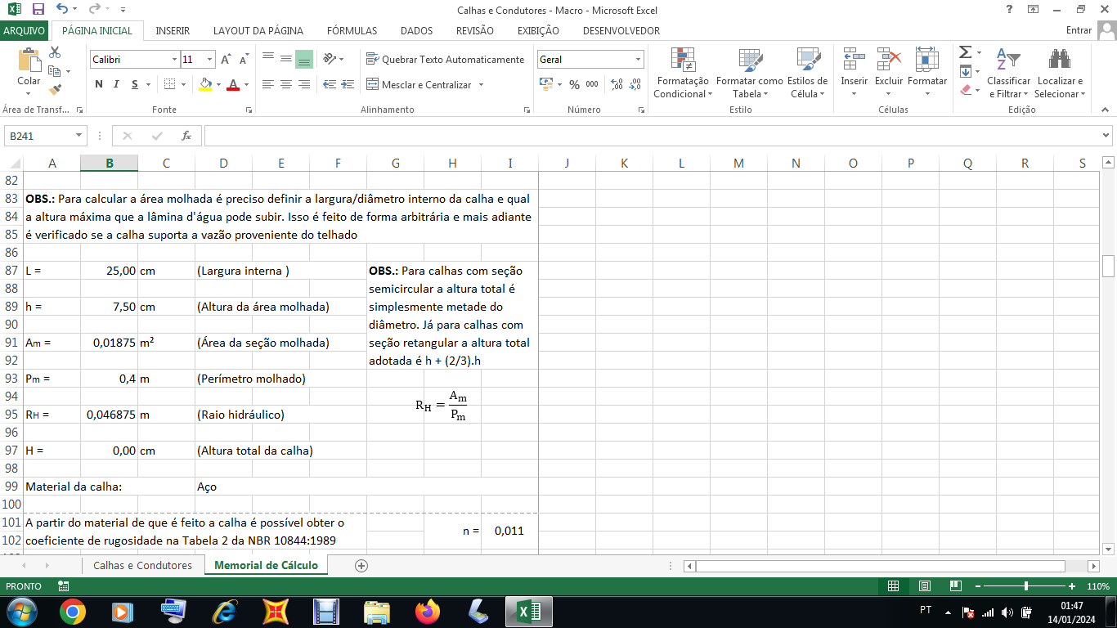Click the Entrar sign-in link
1117x628 pixels.
click(x=1079, y=30)
